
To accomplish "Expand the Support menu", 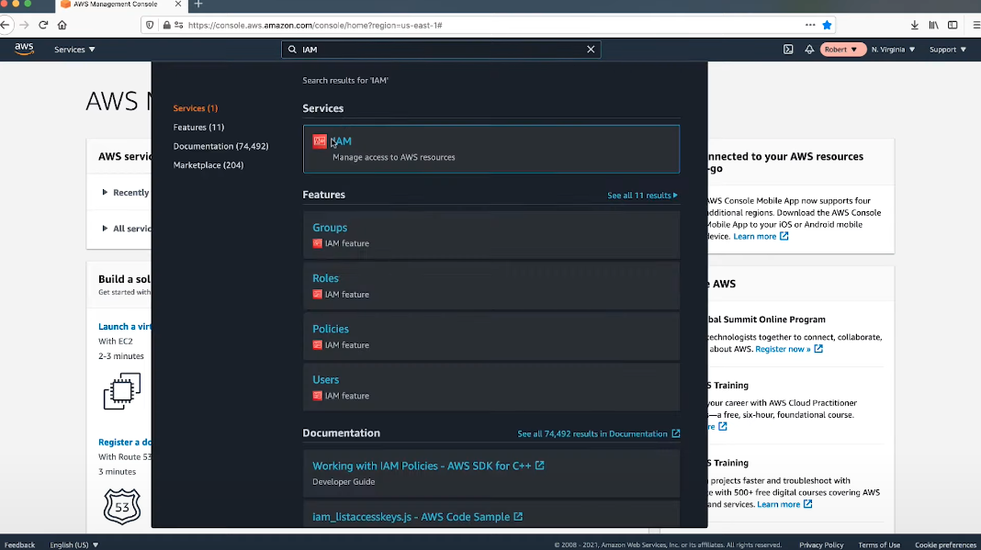I will [x=948, y=50].
